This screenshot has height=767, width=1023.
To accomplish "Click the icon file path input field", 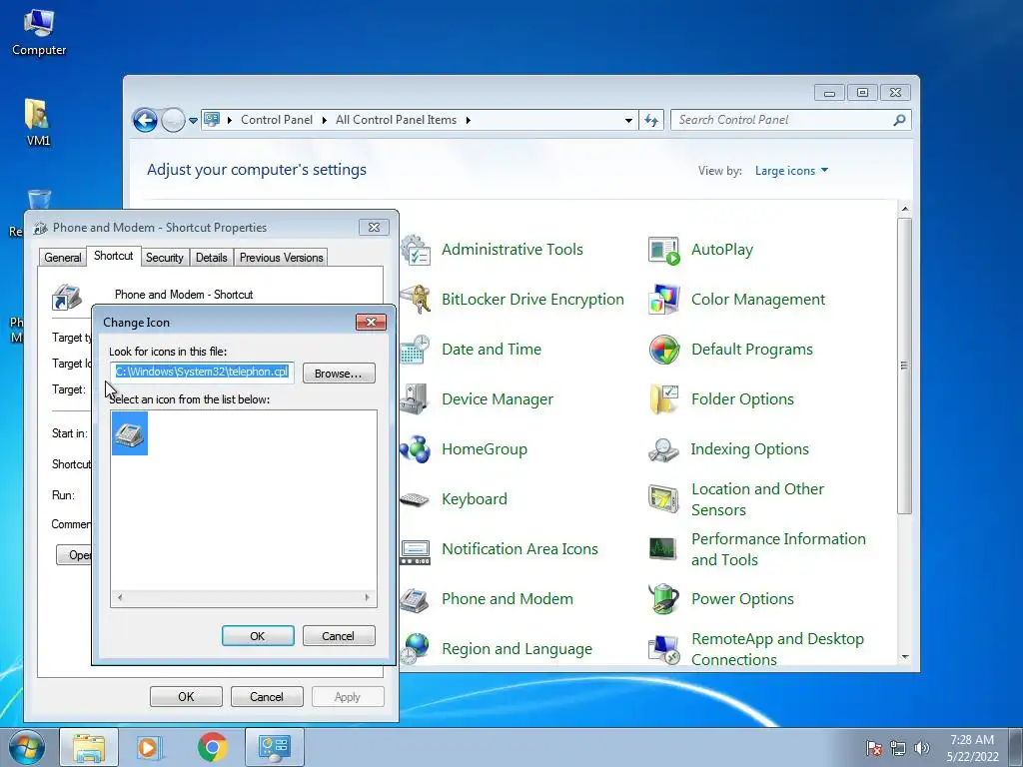I will tap(202, 373).
